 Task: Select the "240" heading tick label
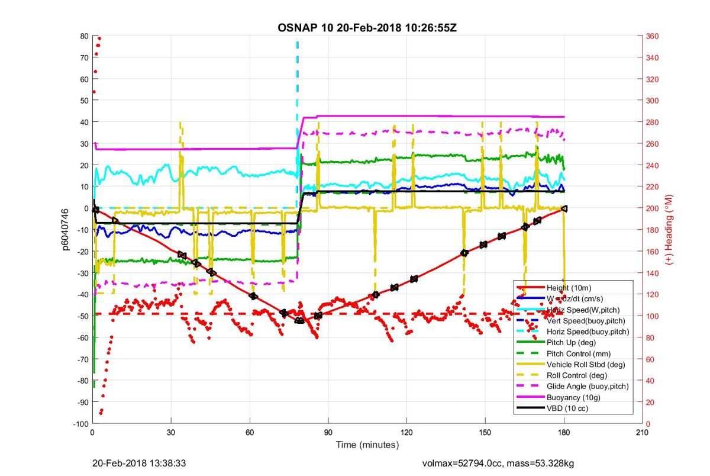pyautogui.click(x=653, y=165)
